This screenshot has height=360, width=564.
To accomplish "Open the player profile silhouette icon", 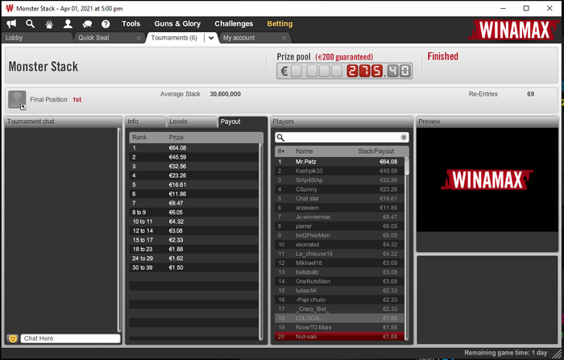I will pos(68,23).
